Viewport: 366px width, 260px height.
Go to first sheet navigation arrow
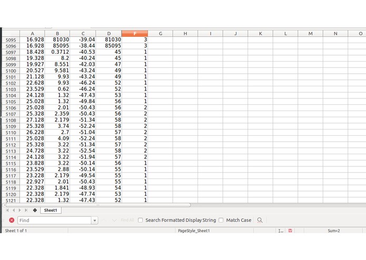(x=7, y=210)
